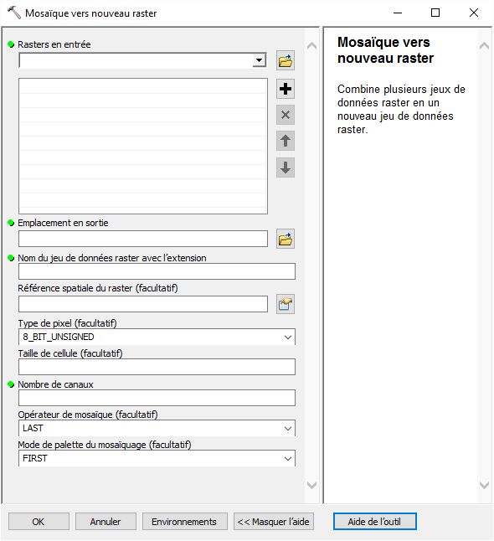Click the Emplacement en sortie label
Viewport: 494px width, 541px height.
pyautogui.click(x=63, y=223)
